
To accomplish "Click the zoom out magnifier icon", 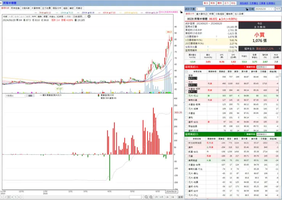I will point(146,197).
